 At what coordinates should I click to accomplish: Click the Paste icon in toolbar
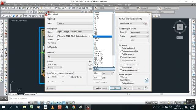click(x=34, y=8)
